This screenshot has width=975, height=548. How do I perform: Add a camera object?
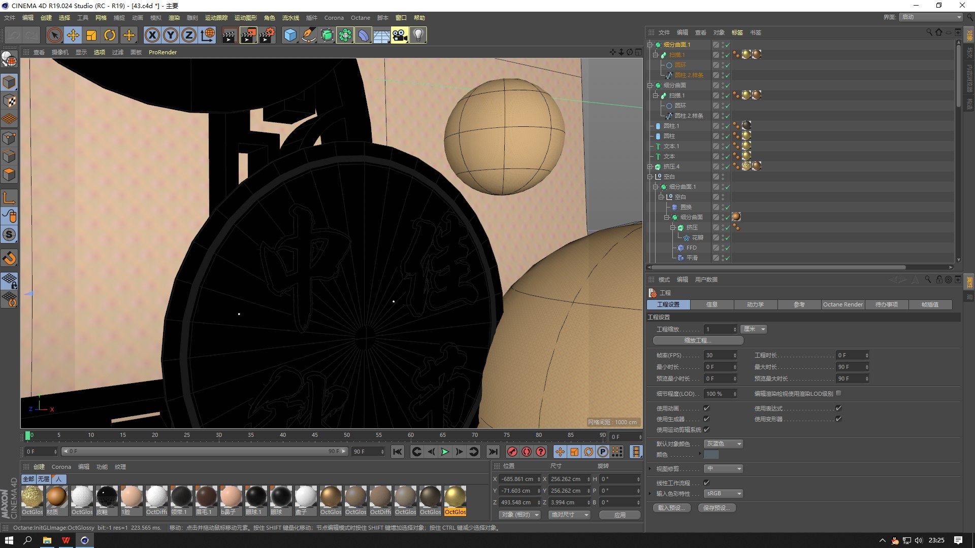click(x=400, y=35)
